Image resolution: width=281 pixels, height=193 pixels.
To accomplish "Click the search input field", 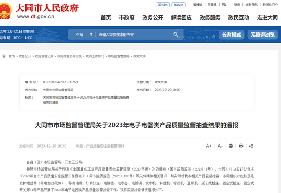I will click(134, 34).
